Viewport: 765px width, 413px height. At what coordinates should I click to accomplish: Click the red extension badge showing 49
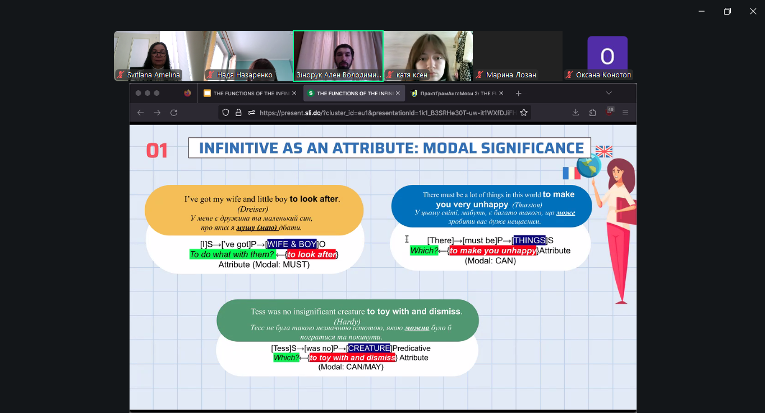pos(610,112)
